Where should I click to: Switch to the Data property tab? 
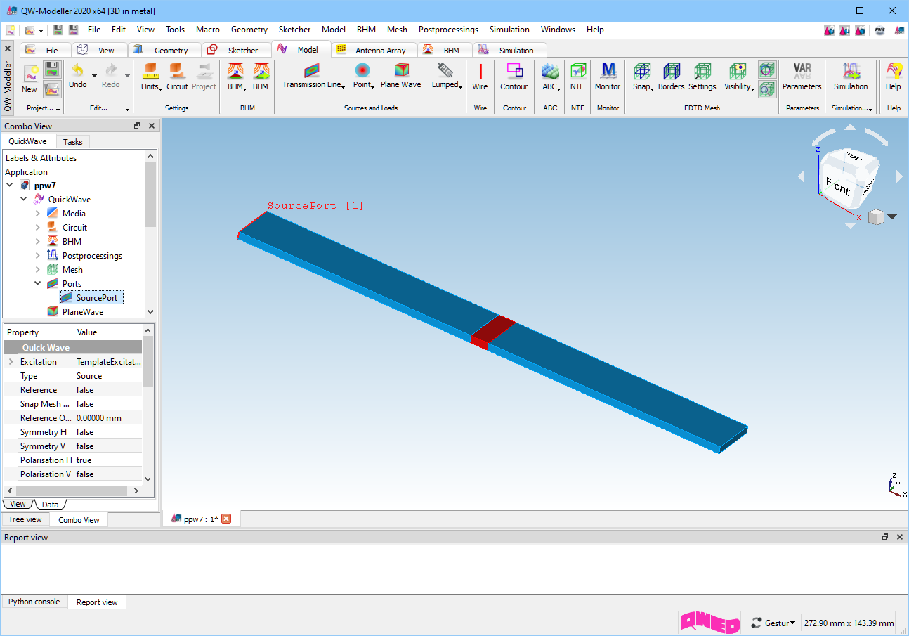point(50,504)
